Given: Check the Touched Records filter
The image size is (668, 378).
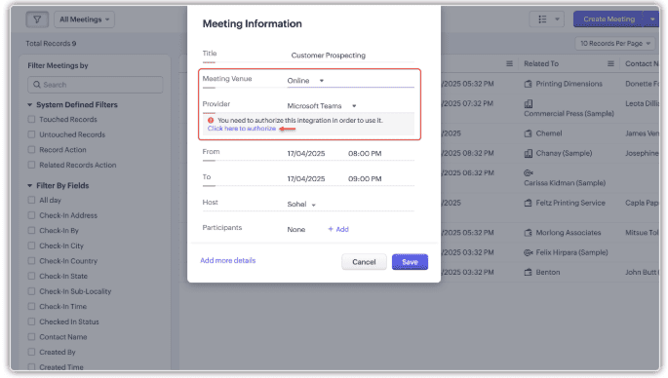Looking at the screenshot, I should point(31,120).
